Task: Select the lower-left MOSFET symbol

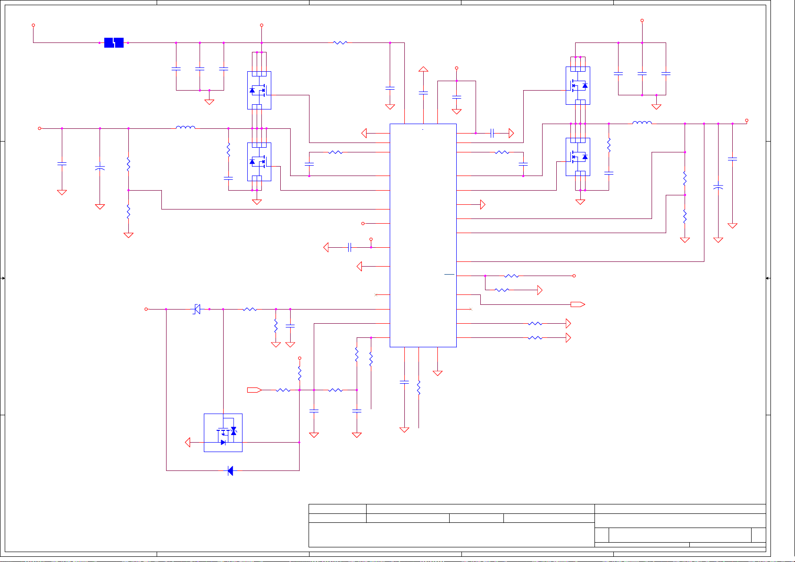Action: click(x=259, y=161)
